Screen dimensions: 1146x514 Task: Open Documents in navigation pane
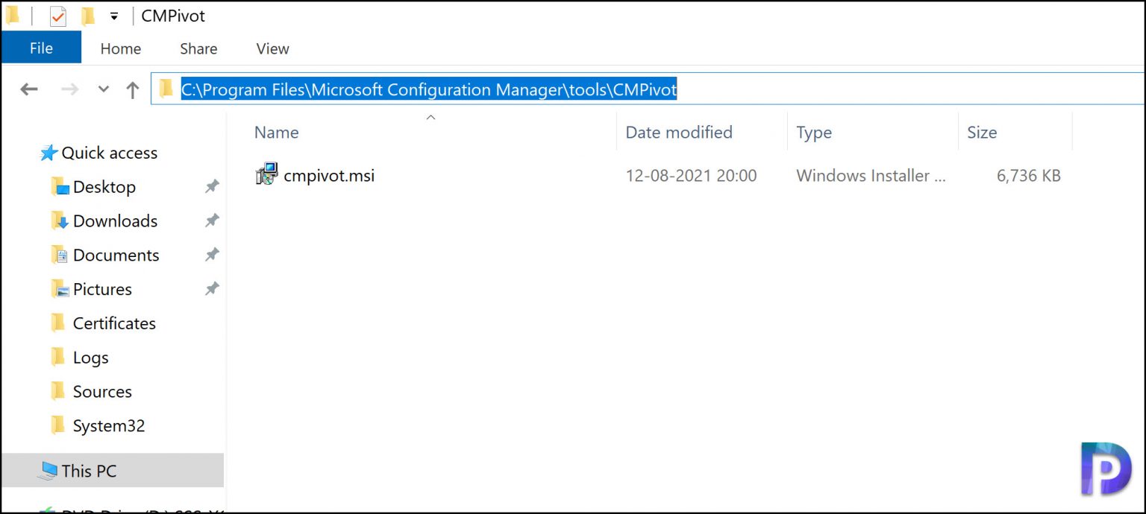pyautogui.click(x=116, y=256)
